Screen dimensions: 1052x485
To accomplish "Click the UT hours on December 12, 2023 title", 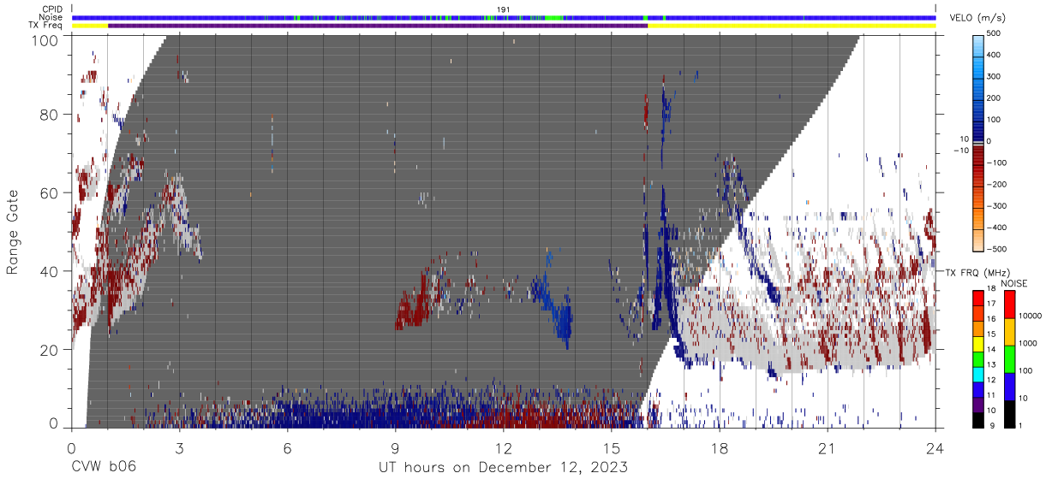I will pyautogui.click(x=504, y=467).
